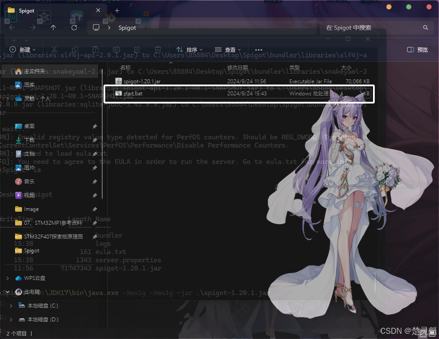Screen dimensions: 439x339
Task: Click the spigot-1.20.1.jar Java icon
Action: click(119, 81)
